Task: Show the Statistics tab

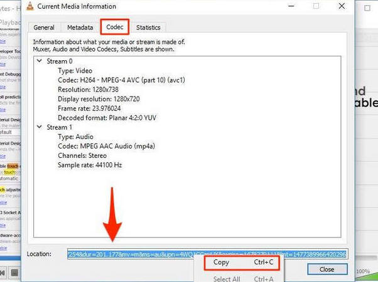Action: 148,28
